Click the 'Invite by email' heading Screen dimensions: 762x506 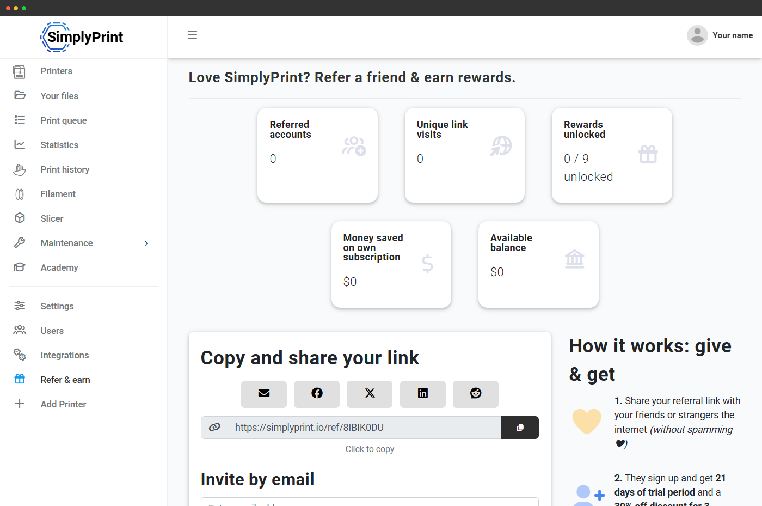257,479
